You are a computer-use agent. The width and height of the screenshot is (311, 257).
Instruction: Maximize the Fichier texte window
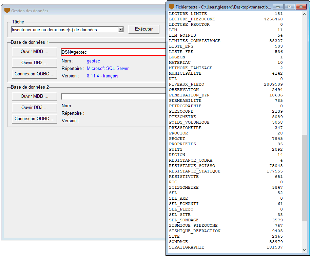tap(289, 7)
